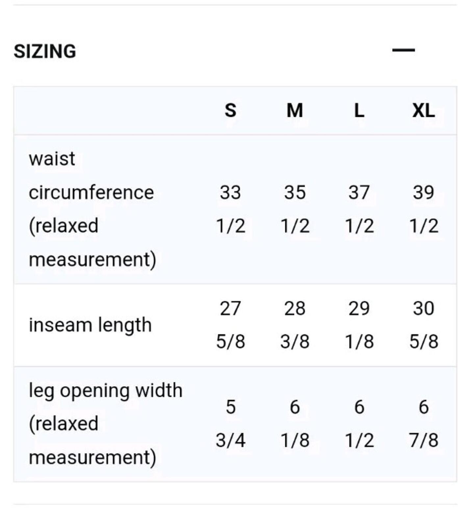
Task: Click waist value 37 1/2 for size L
Action: [x=359, y=209]
